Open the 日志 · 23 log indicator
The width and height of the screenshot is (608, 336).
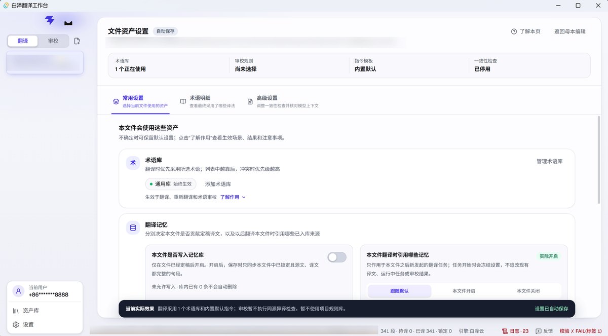coord(515,331)
